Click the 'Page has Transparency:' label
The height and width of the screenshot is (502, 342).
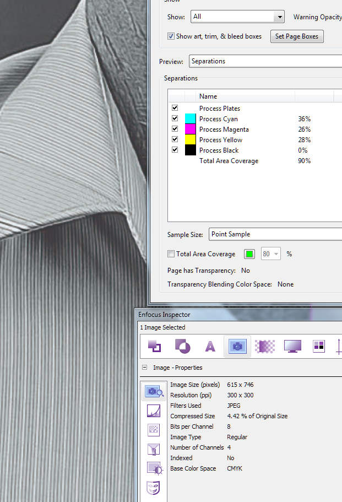pyautogui.click(x=201, y=271)
